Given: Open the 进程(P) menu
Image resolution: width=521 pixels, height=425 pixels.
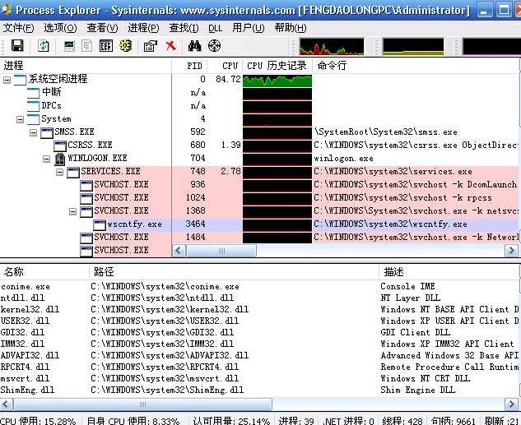Looking at the screenshot, I should pyautogui.click(x=143, y=28).
